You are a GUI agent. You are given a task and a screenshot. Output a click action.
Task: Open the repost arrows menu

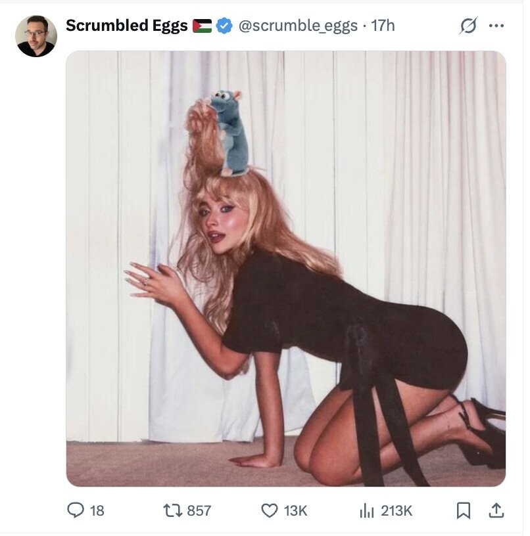click(x=173, y=510)
